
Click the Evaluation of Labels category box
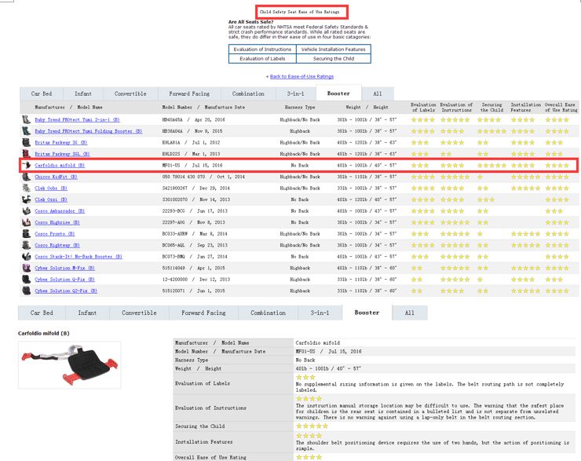click(x=262, y=59)
